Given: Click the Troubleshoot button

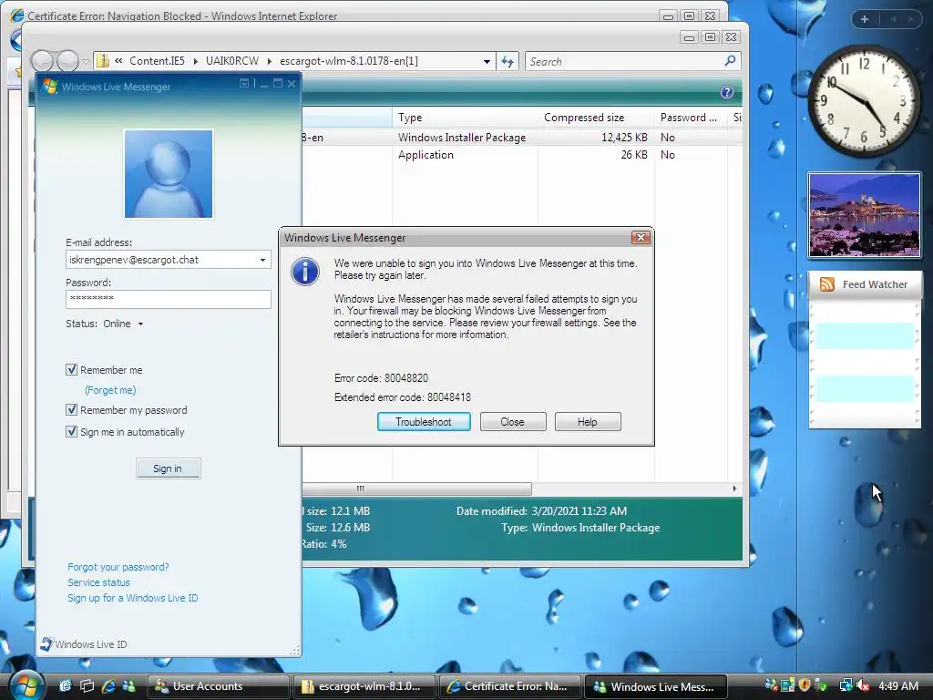Looking at the screenshot, I should point(424,421).
